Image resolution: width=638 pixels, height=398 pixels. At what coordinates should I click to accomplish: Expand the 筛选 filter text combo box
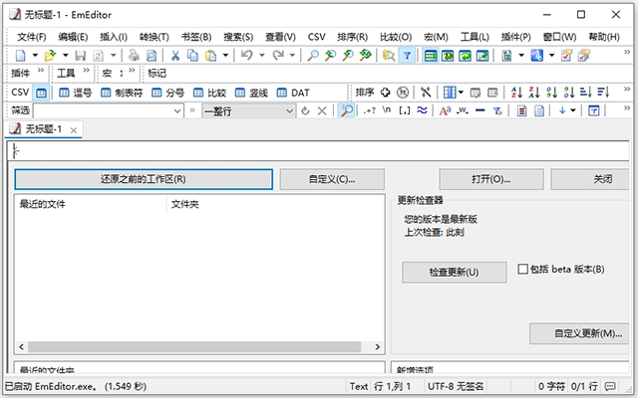177,110
